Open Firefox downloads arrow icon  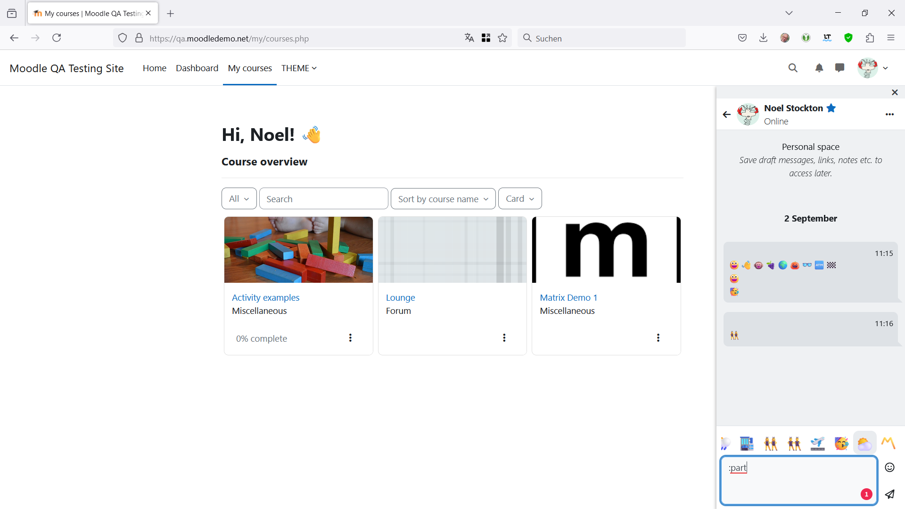click(763, 38)
